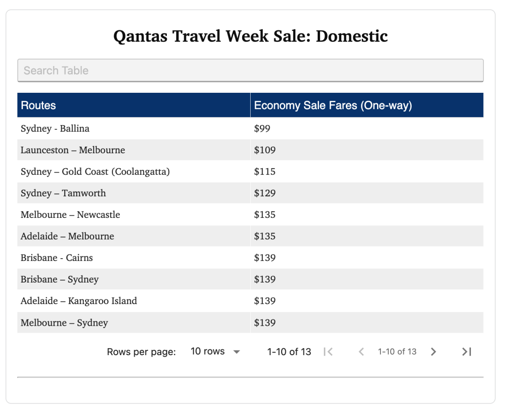The image size is (506, 417).
Task: Select the Sydney - Ballina route row
Action: pyautogui.click(x=55, y=128)
